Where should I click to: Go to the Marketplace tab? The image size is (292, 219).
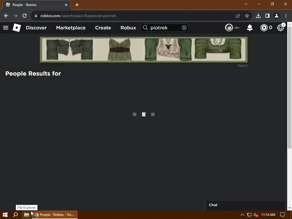pyautogui.click(x=71, y=28)
